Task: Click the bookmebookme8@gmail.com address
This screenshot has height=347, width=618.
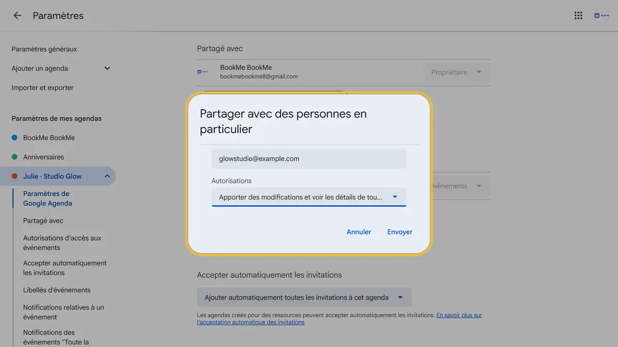Action: pos(259,77)
